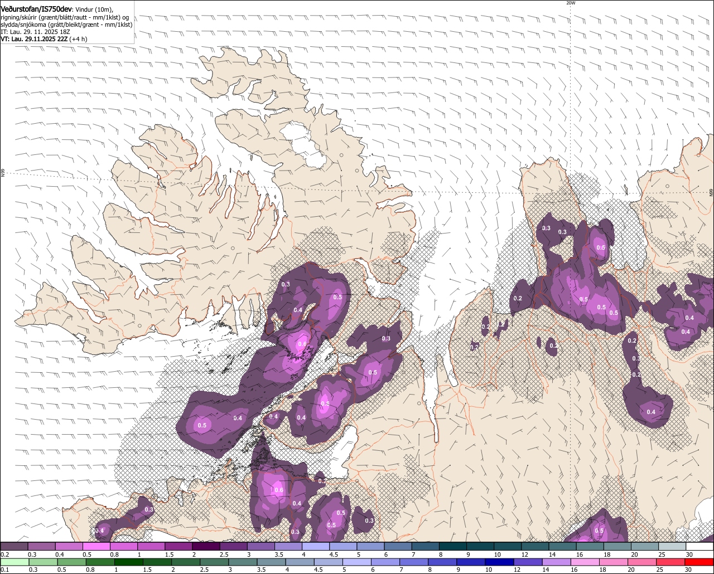The image size is (714, 574).
Task: Pick the darkest green swatch labeled 1
Action: (129, 561)
